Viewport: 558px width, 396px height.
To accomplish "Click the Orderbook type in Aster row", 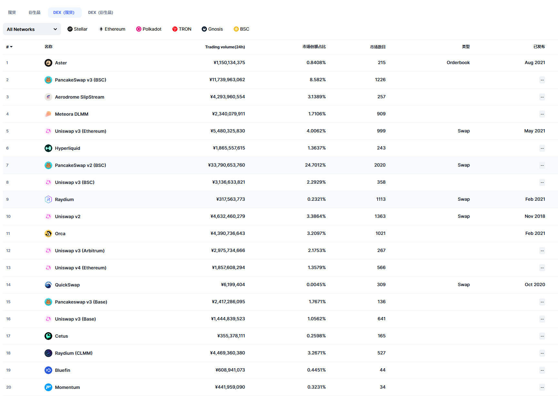I will (x=458, y=63).
